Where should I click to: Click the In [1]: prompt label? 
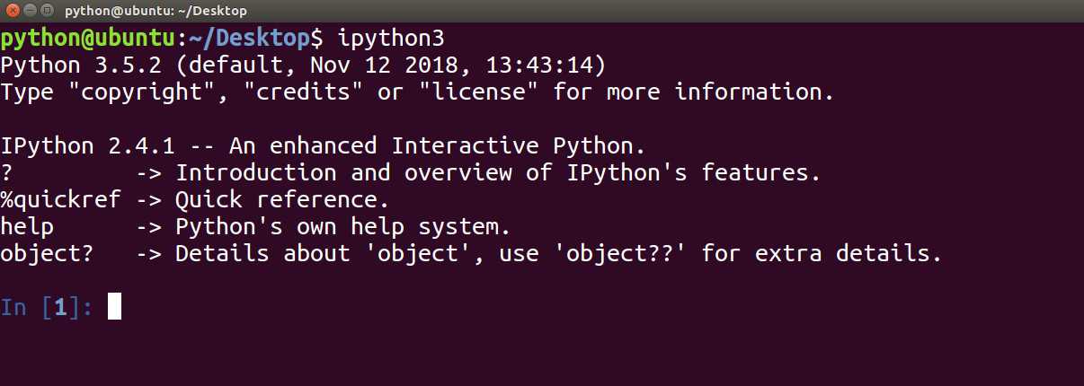tap(48, 307)
